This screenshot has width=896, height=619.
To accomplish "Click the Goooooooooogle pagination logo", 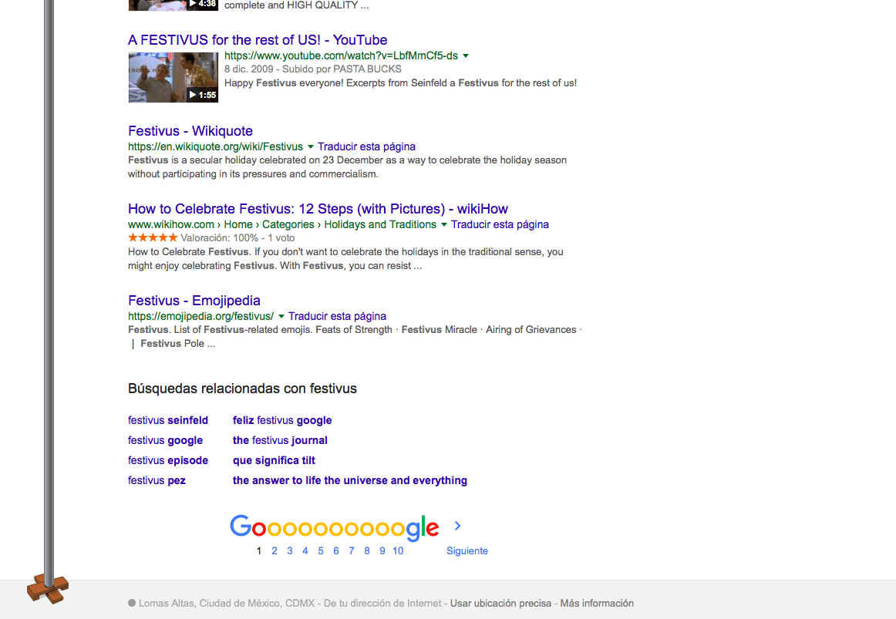I will pos(334,527).
